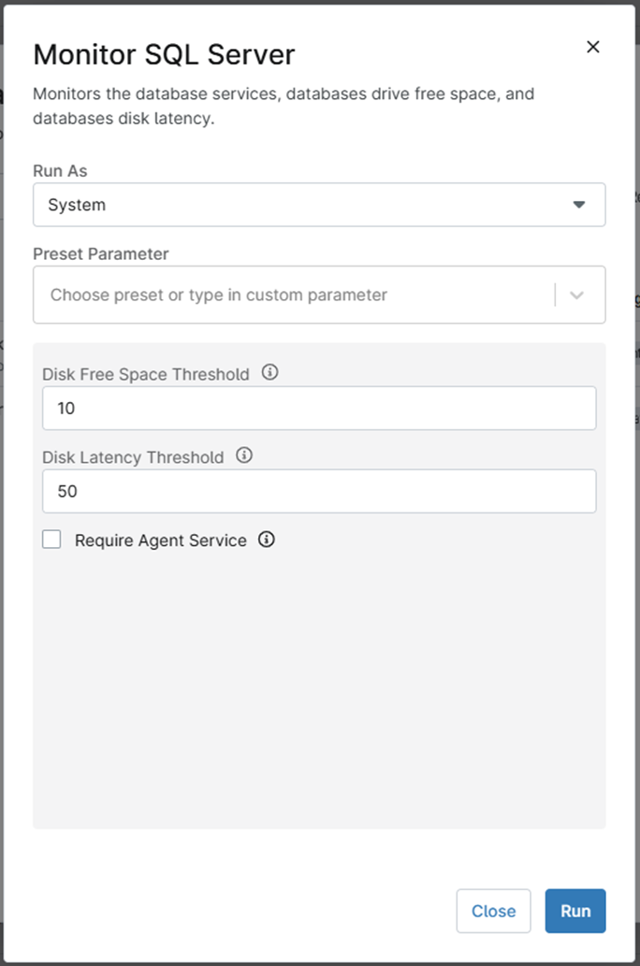Click the Monitor SQL Server dialog title
This screenshot has width=640, height=966.
click(164, 54)
